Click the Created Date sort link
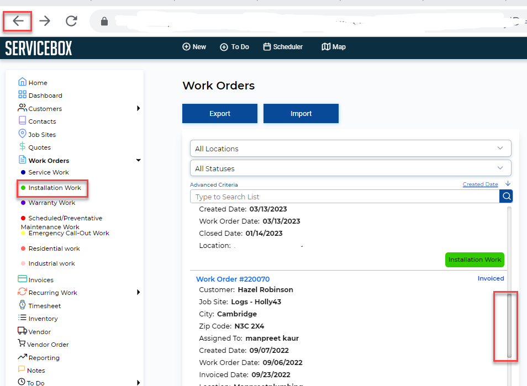This screenshot has height=386, width=527. point(480,184)
